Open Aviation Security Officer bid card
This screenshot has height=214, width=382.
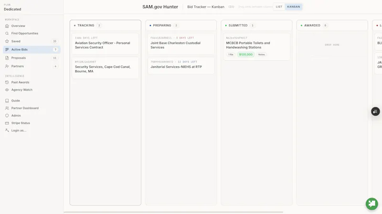(x=105, y=44)
